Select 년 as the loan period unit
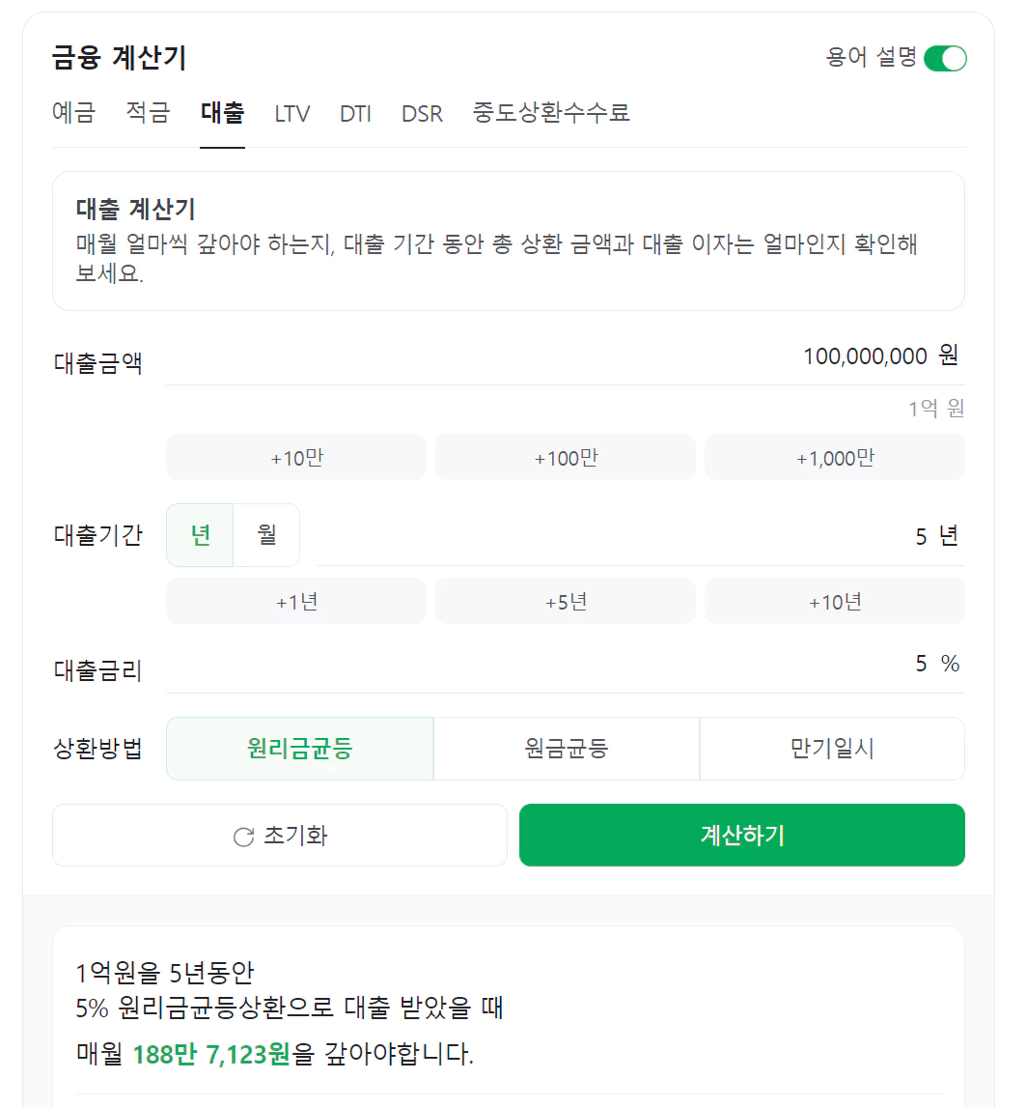The height and width of the screenshot is (1108, 1027). coord(200,535)
